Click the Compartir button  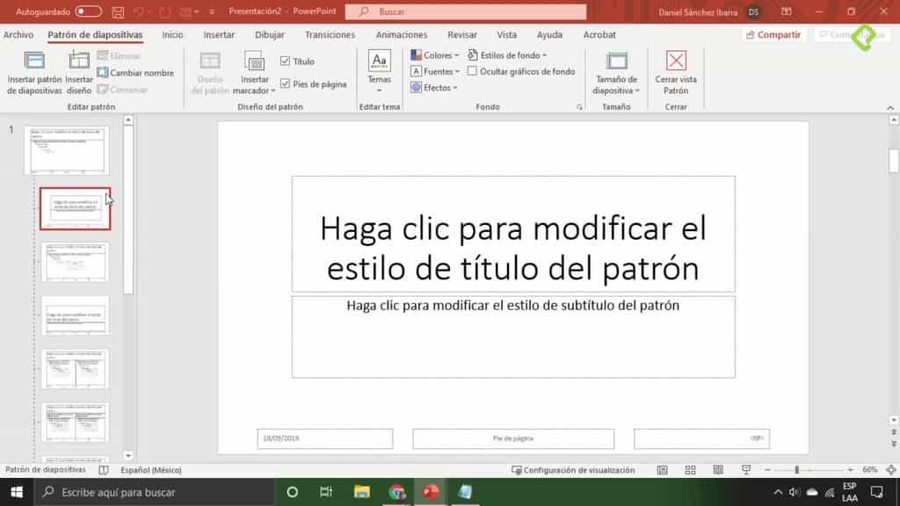click(773, 35)
